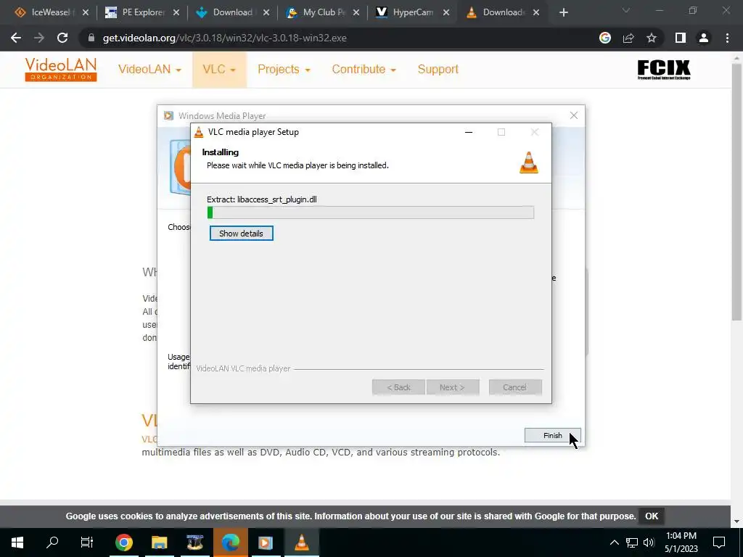Switch to the My Club Penguin tab
The width and height of the screenshot is (743, 557).
click(324, 13)
